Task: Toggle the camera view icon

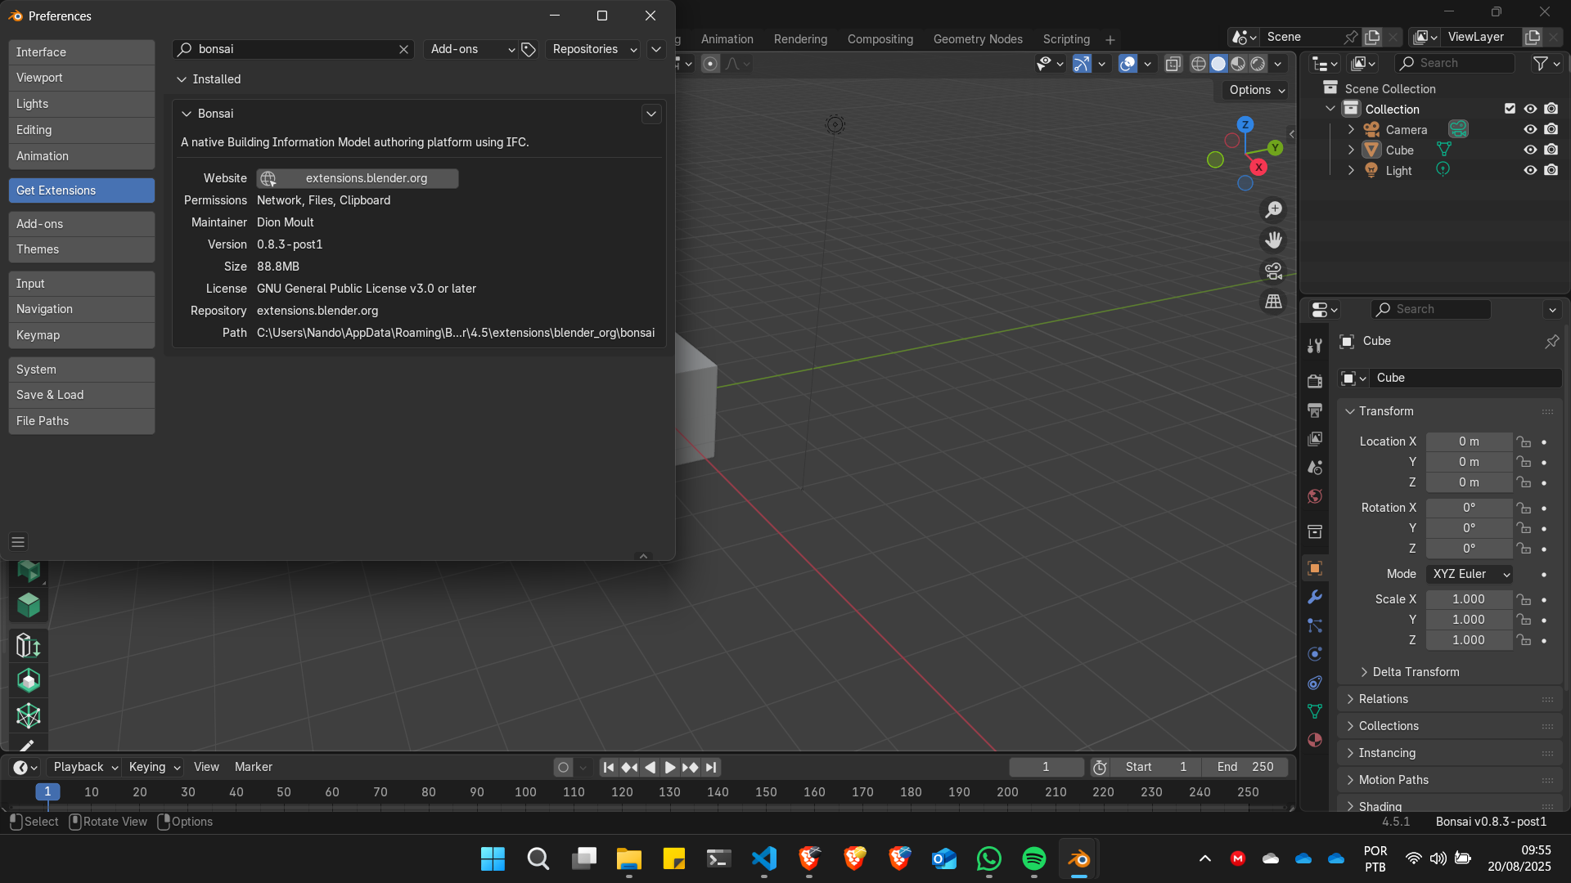Action: (1273, 271)
